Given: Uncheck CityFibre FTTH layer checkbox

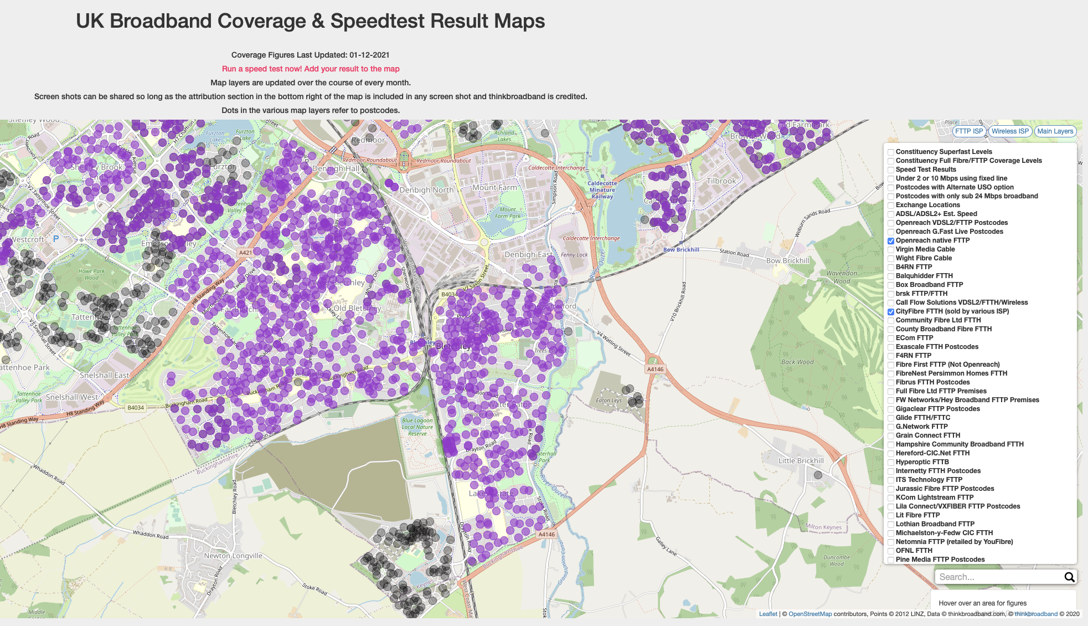Looking at the screenshot, I should pyautogui.click(x=891, y=311).
